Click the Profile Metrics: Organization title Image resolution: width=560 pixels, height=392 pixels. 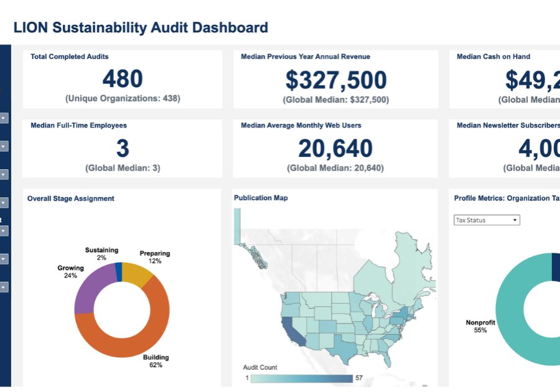(x=506, y=198)
